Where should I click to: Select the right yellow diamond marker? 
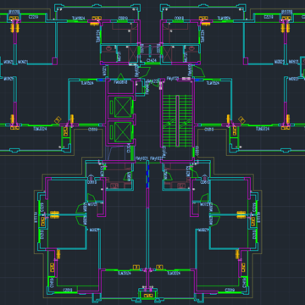tap(241, 120)
